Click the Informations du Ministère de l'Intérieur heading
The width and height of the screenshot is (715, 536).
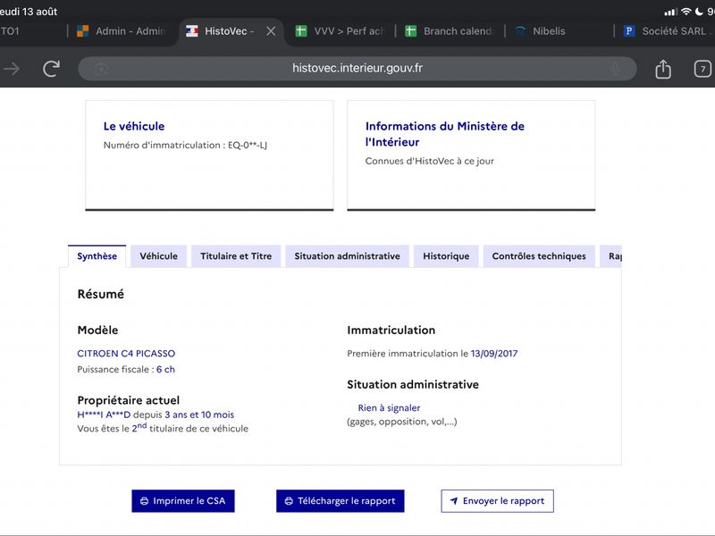pos(444,134)
